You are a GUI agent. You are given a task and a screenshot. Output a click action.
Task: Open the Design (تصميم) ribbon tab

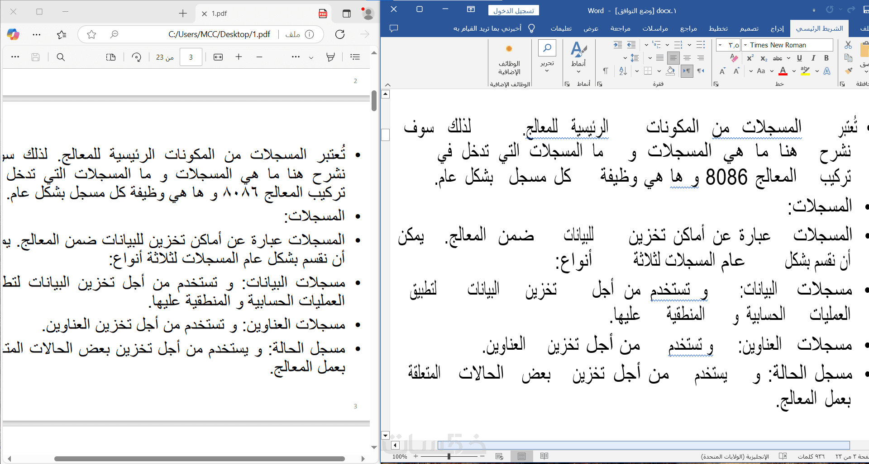pos(749,28)
